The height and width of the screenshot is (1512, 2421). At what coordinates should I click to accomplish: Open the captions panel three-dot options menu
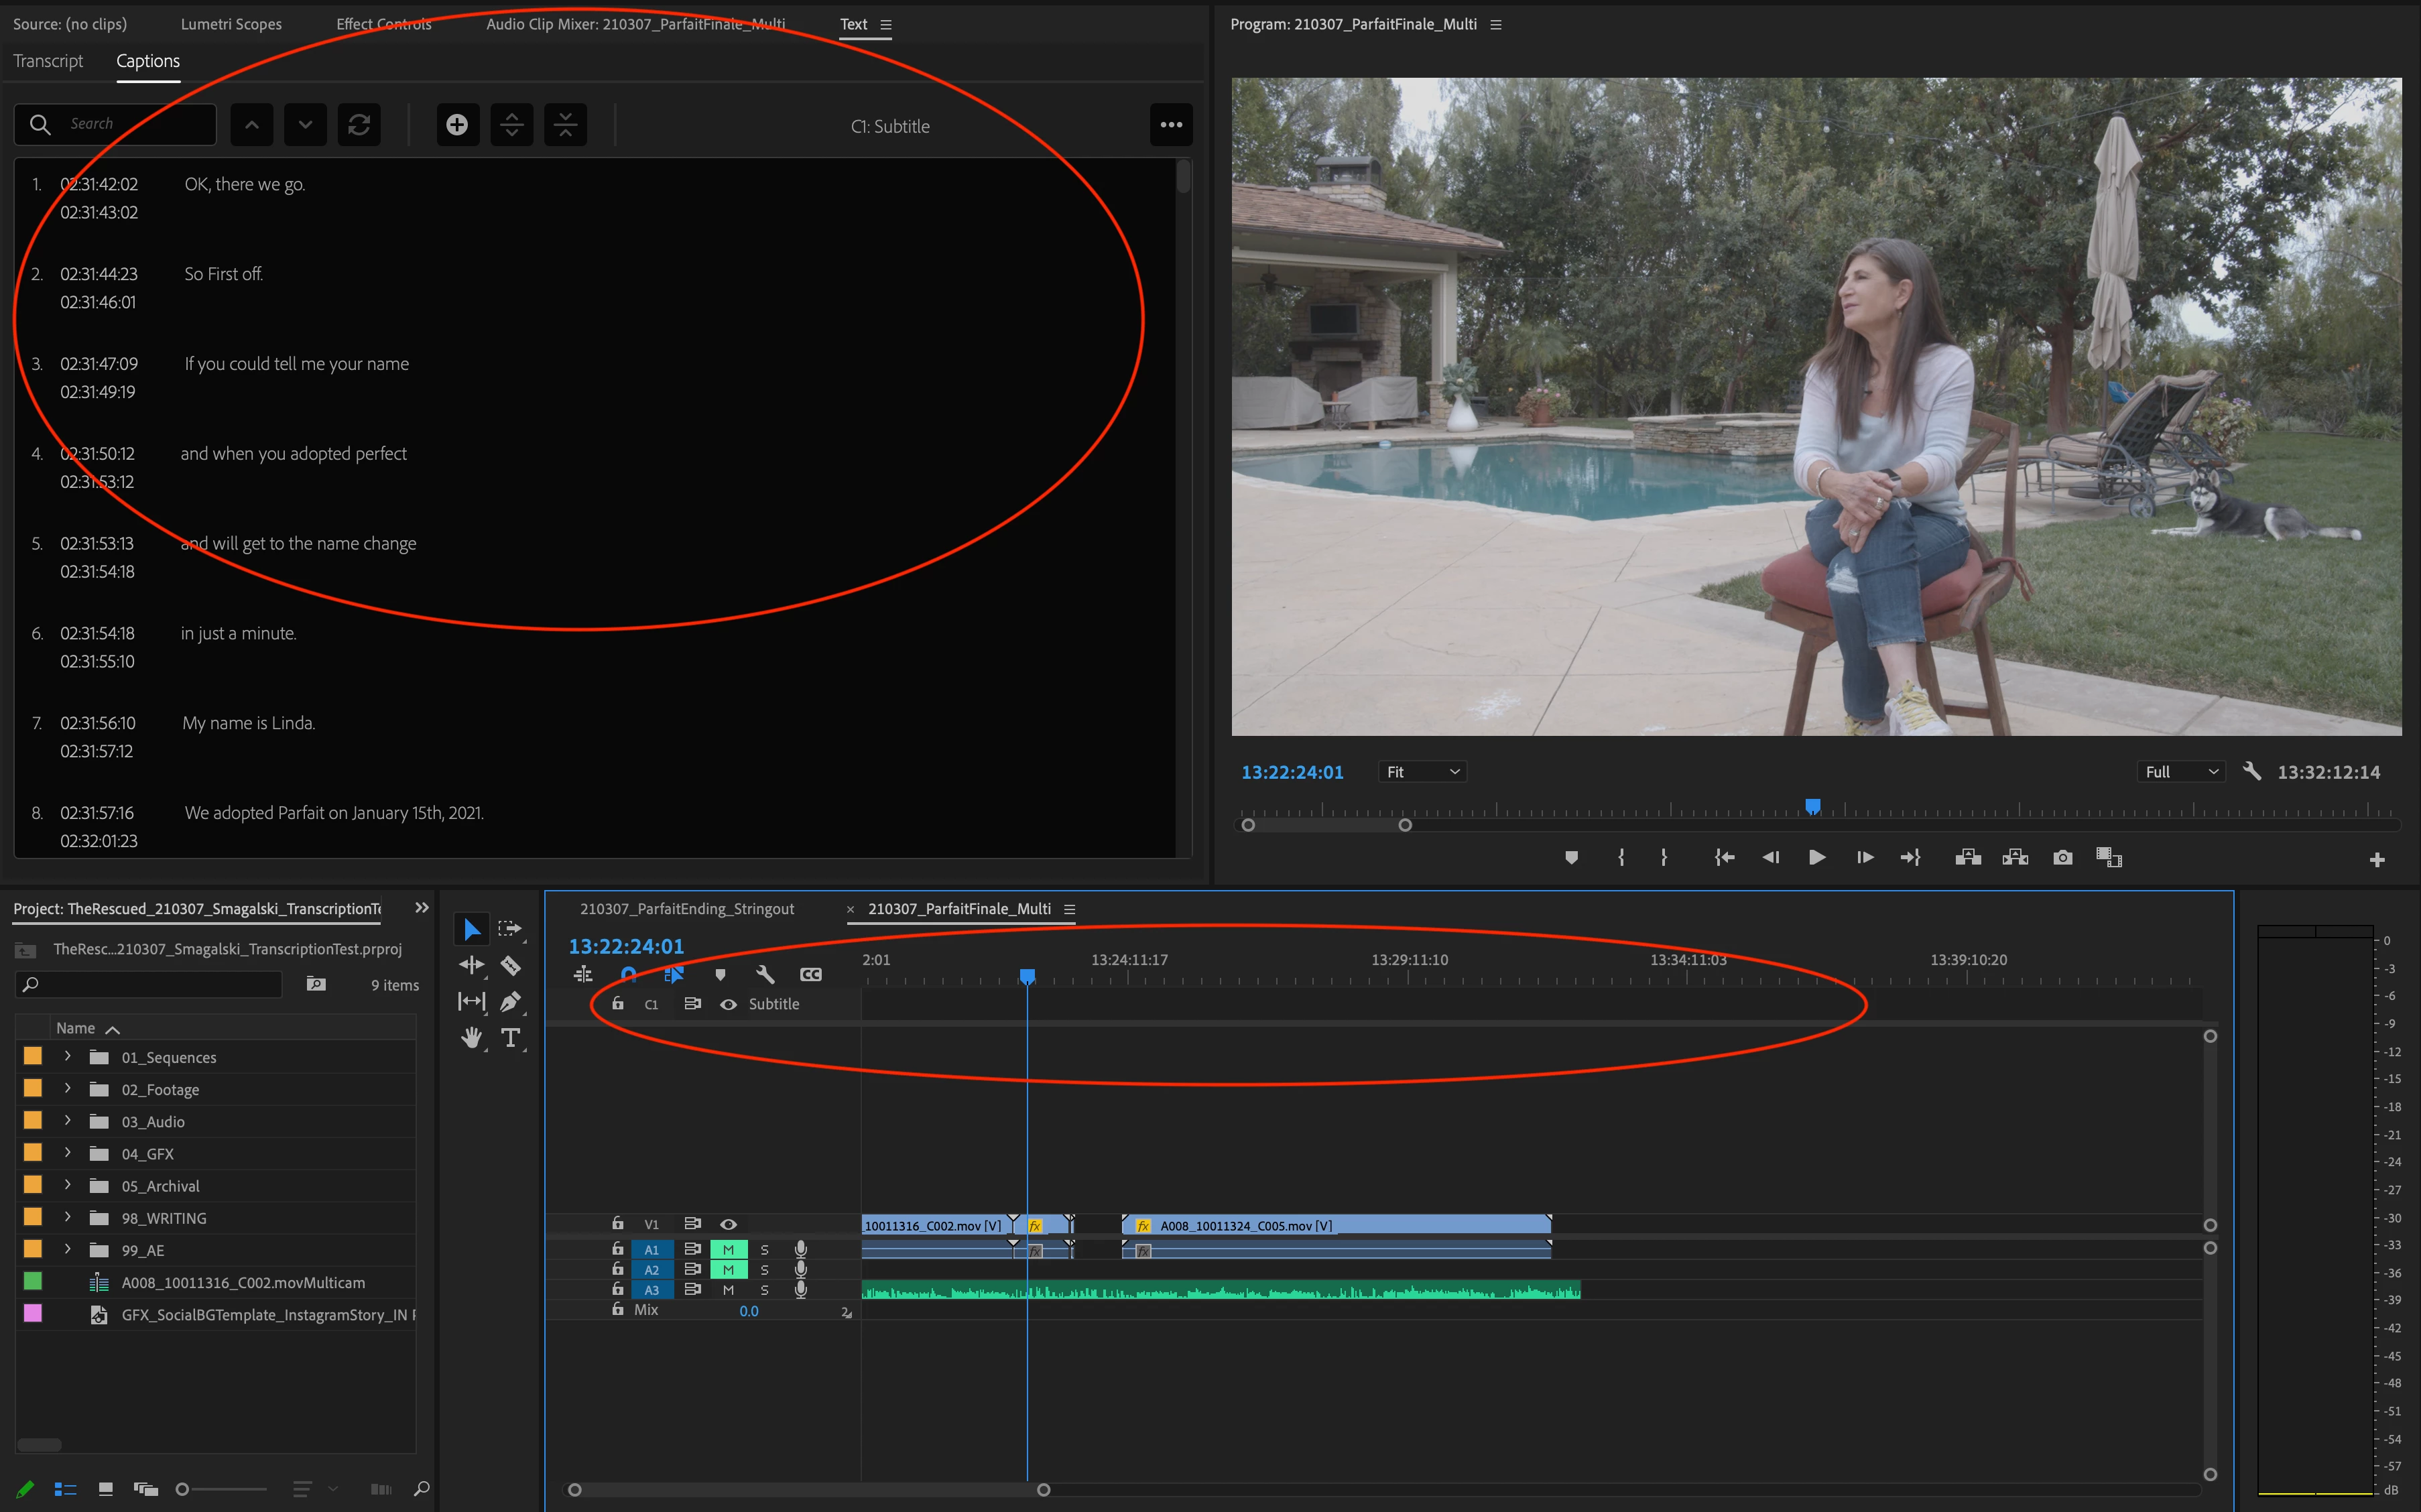[x=1171, y=125]
